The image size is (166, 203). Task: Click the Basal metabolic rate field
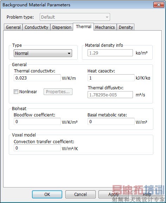tap(111, 121)
